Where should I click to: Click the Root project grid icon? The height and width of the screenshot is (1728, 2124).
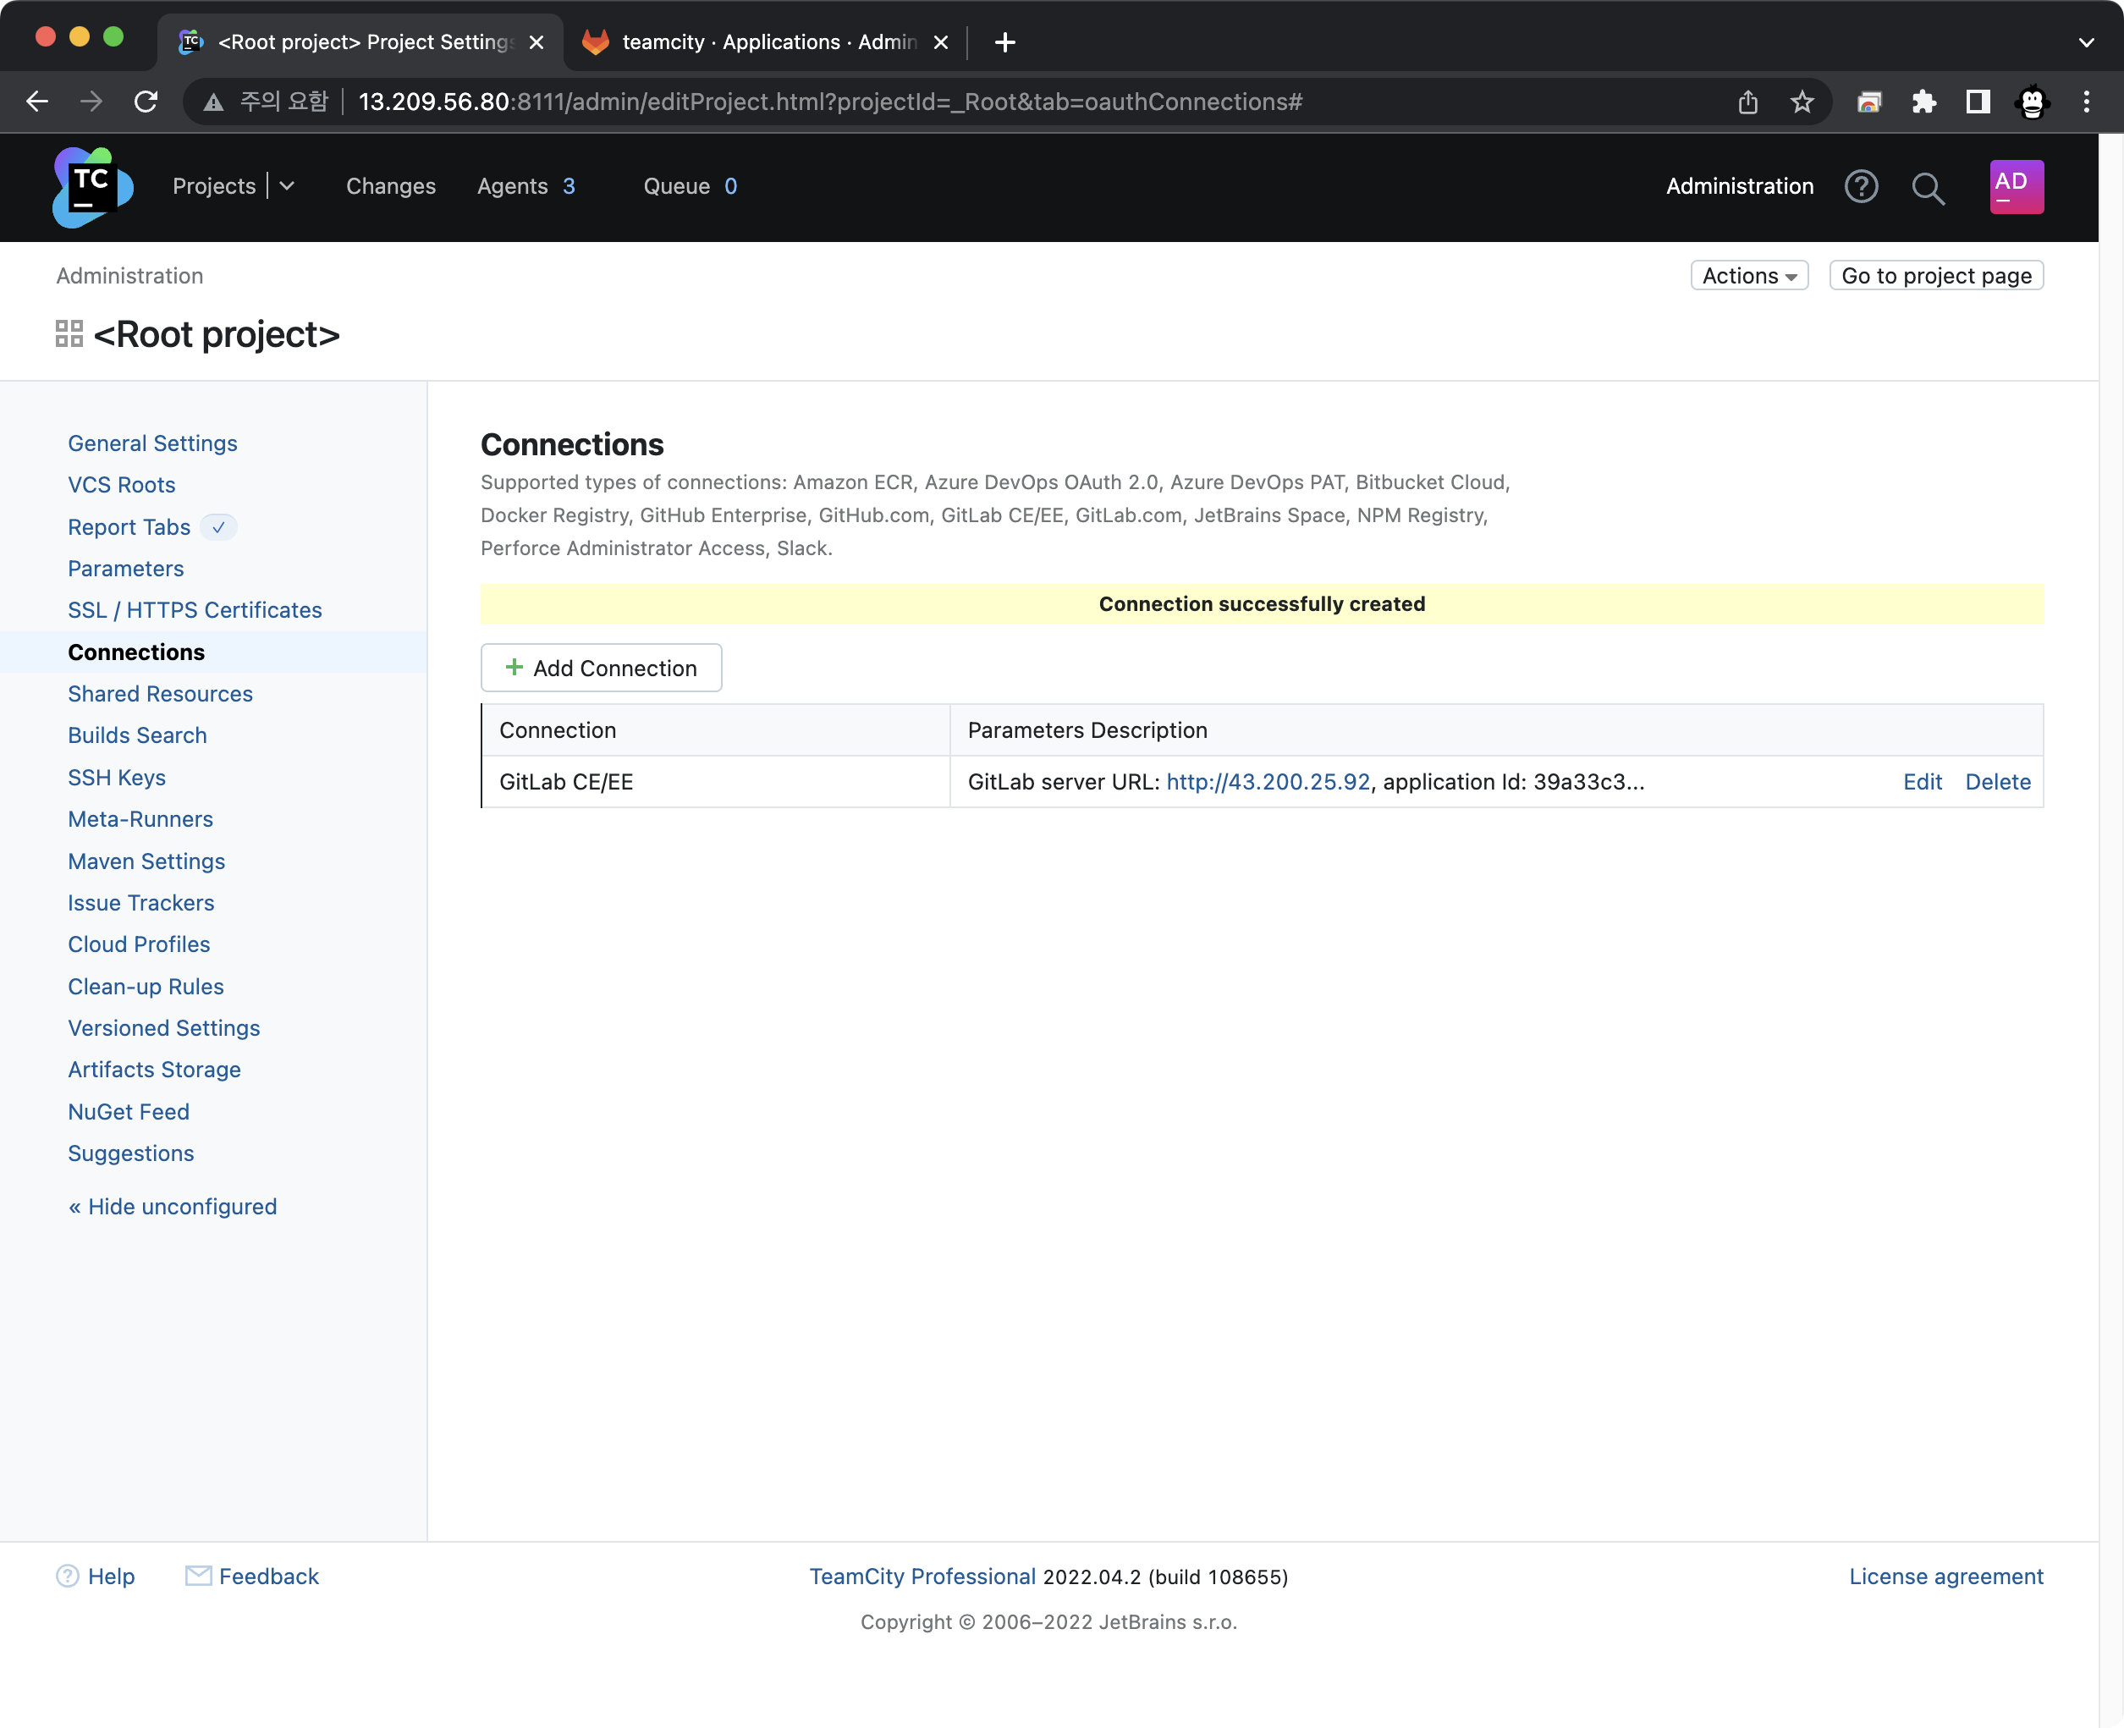(x=69, y=333)
